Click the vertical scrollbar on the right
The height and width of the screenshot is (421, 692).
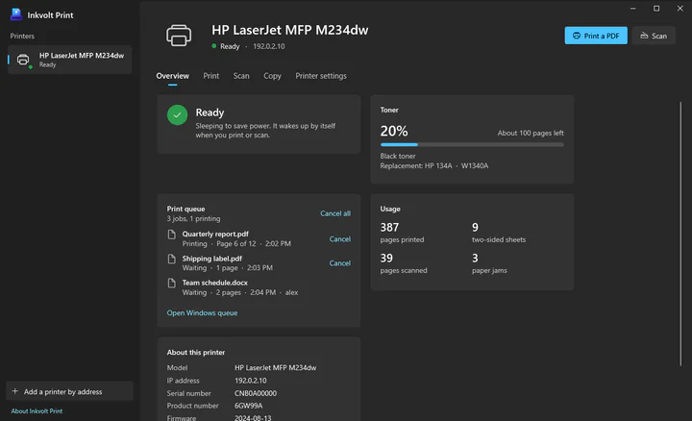(680, 234)
